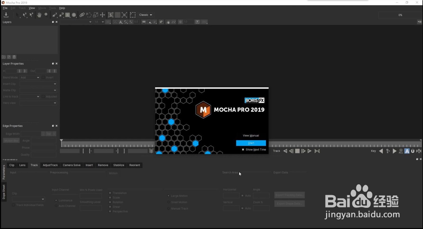Toggle the Translation motion checkbox
Screen dimensions: 423x229
(110, 193)
